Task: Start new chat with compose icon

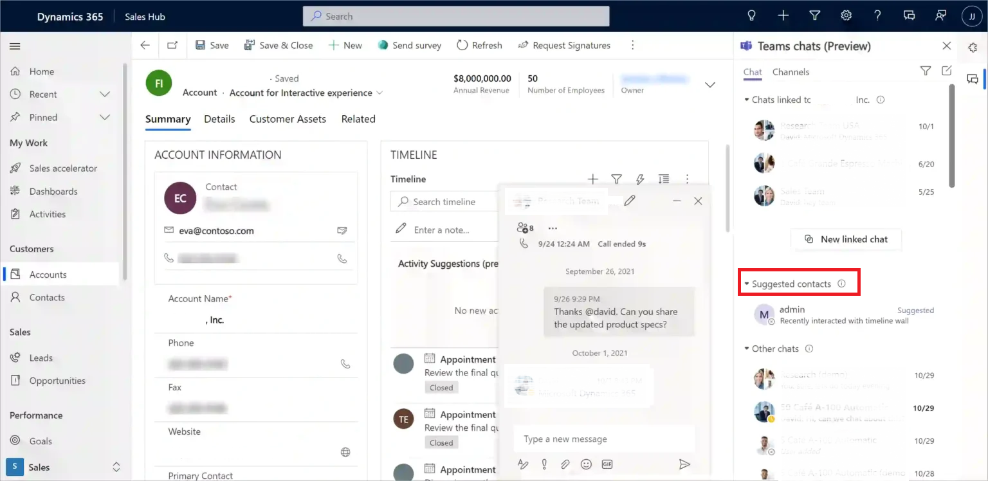Action: tap(947, 71)
